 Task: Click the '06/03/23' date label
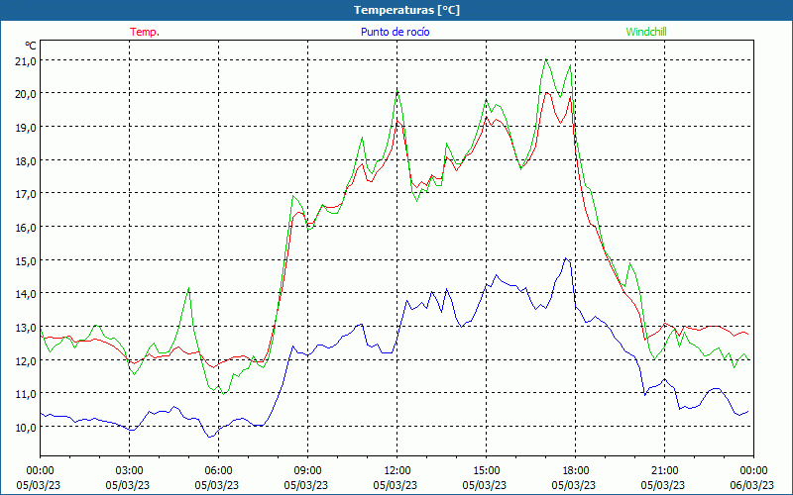(752, 485)
